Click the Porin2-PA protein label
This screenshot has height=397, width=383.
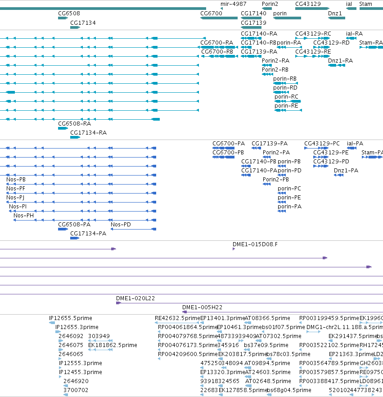pos(276,153)
